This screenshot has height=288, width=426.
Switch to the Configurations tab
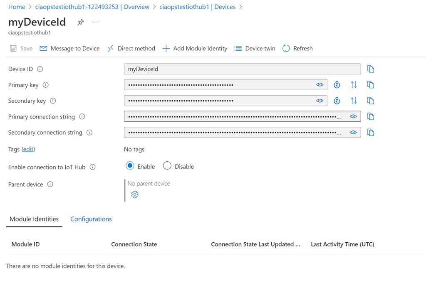tap(91, 219)
